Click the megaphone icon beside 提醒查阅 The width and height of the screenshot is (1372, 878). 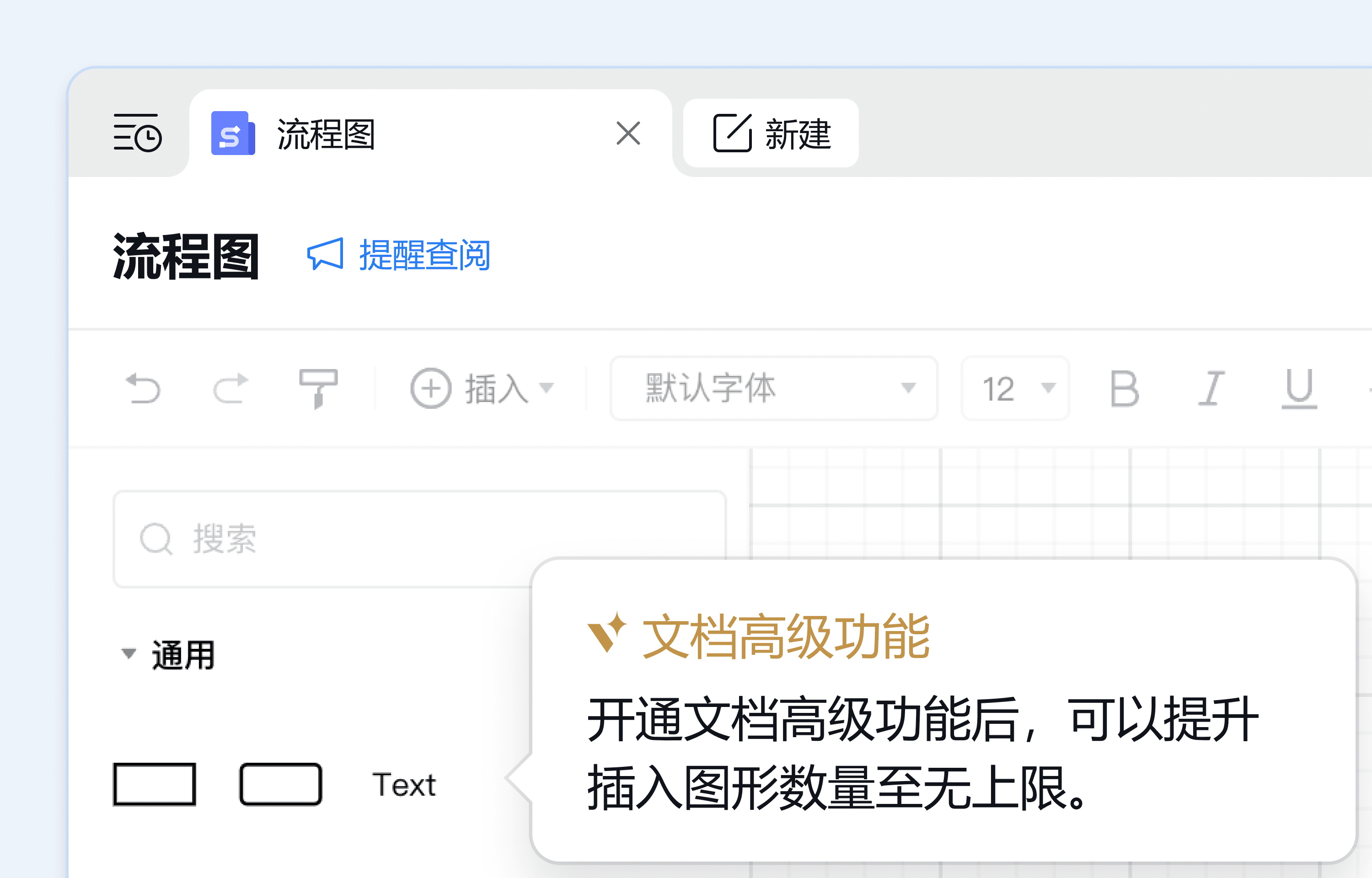pyautogui.click(x=326, y=254)
